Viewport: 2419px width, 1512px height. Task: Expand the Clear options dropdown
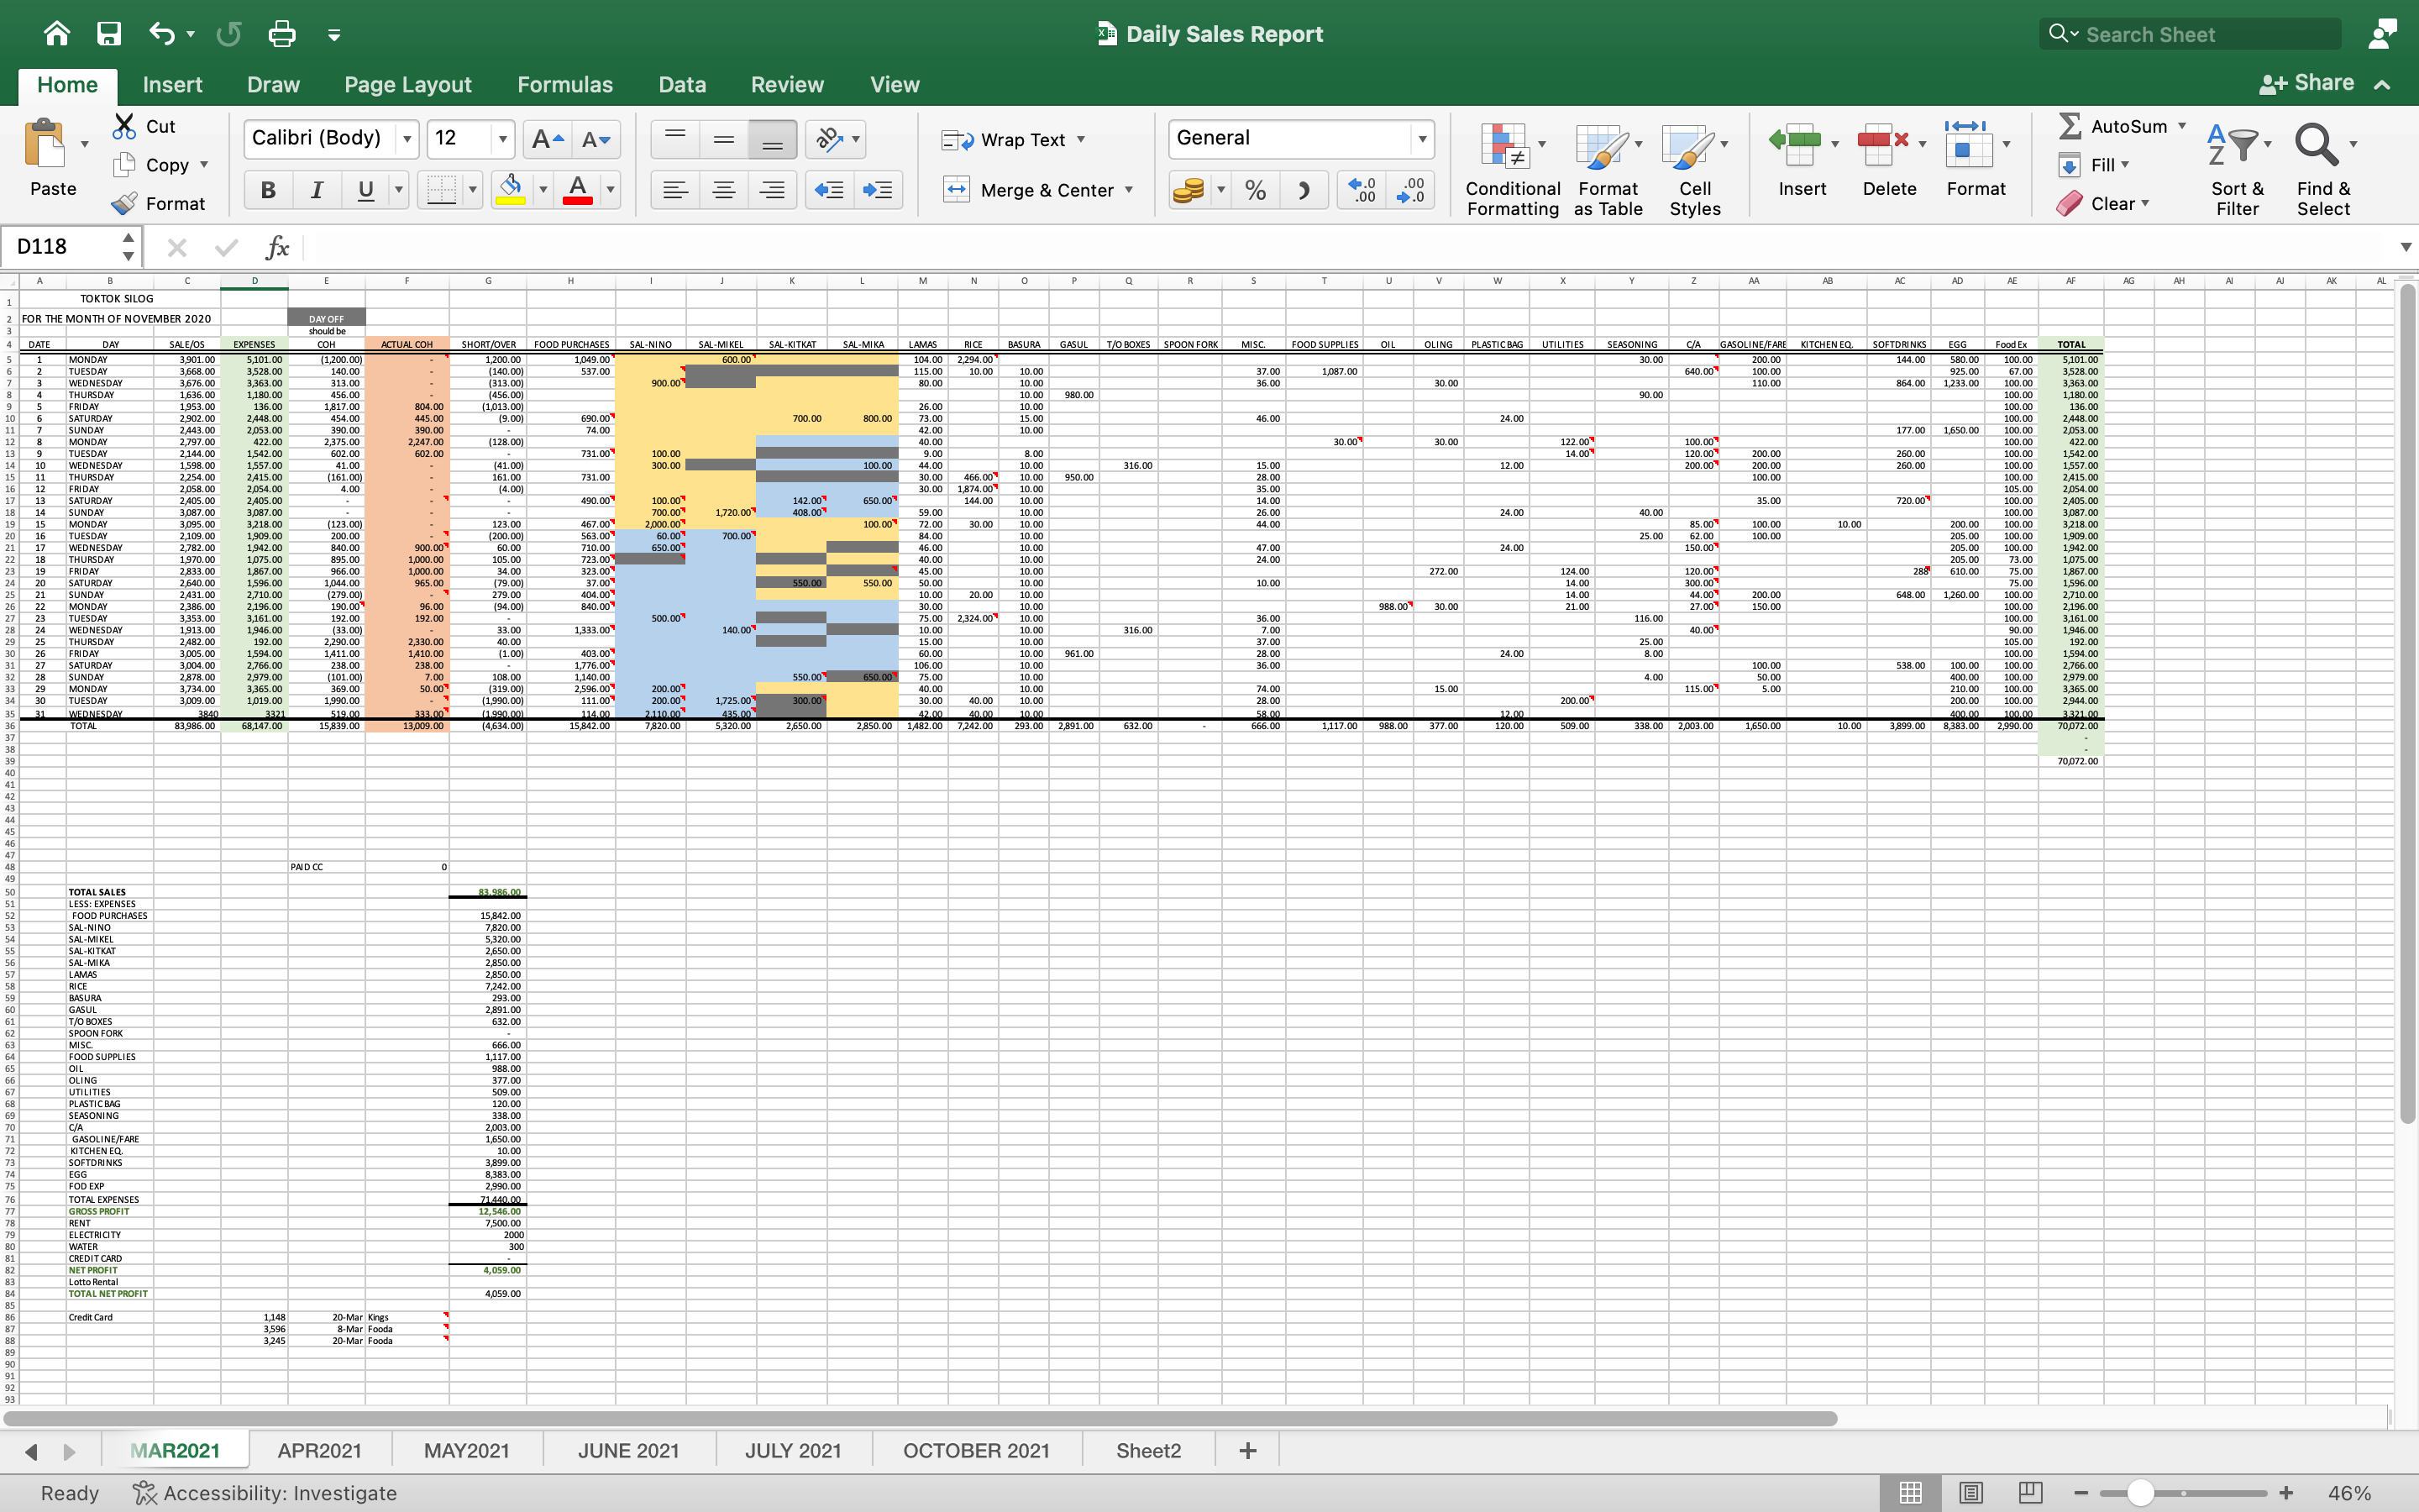(2145, 203)
